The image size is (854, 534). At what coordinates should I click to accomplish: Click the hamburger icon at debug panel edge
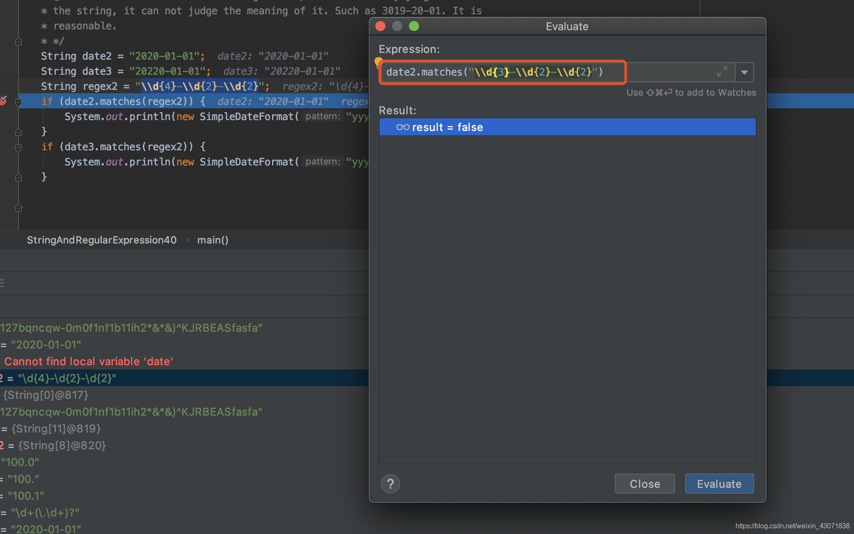tap(2, 283)
